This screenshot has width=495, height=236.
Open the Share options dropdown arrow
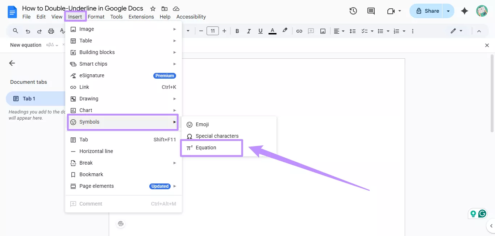coord(449,11)
